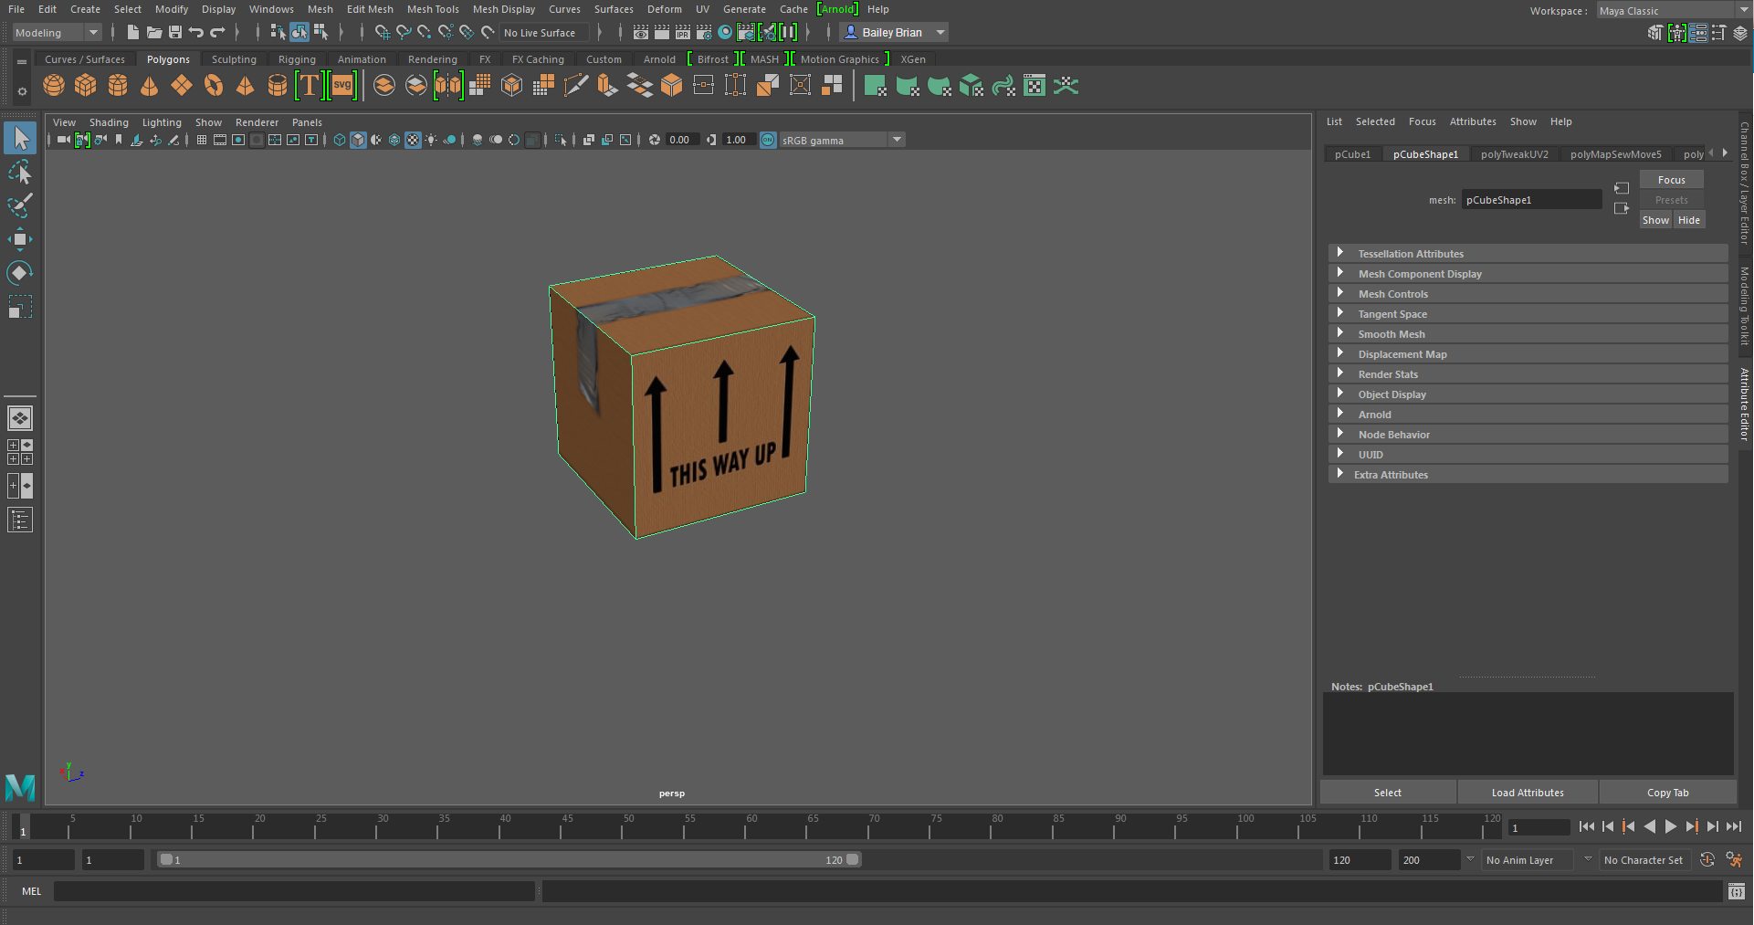This screenshot has height=925, width=1754.
Task: Toggle the viewport grid display
Action: tap(202, 140)
